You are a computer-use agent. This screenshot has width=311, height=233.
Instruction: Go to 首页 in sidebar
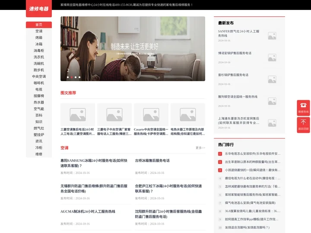[39, 25]
